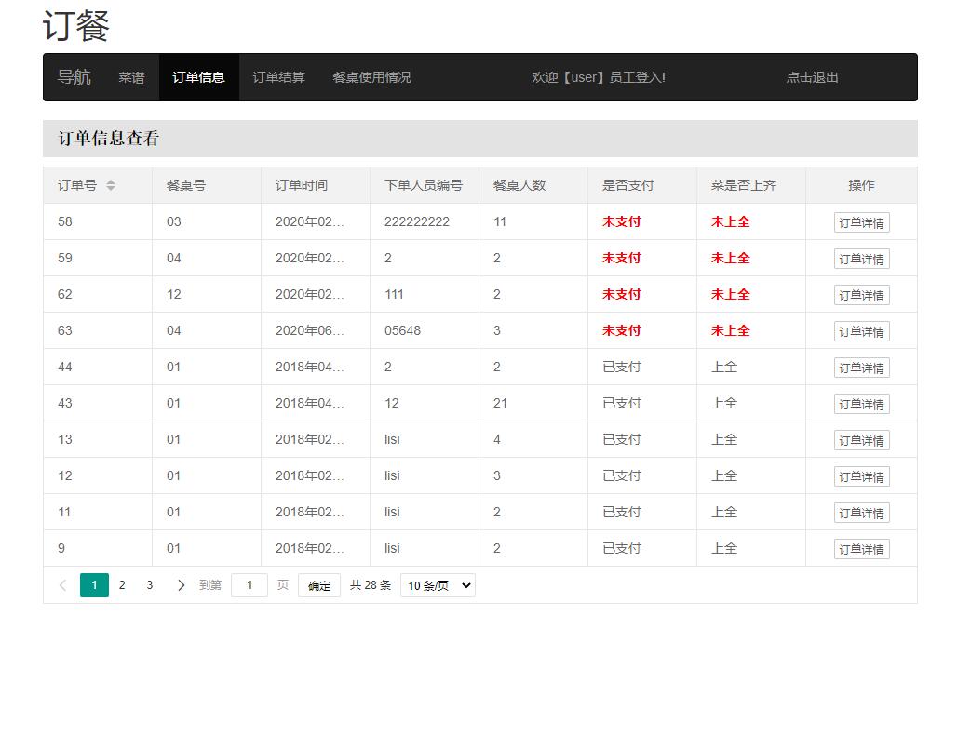Click 点击退出 to log out
This screenshot has width=971, height=749.
click(x=812, y=77)
